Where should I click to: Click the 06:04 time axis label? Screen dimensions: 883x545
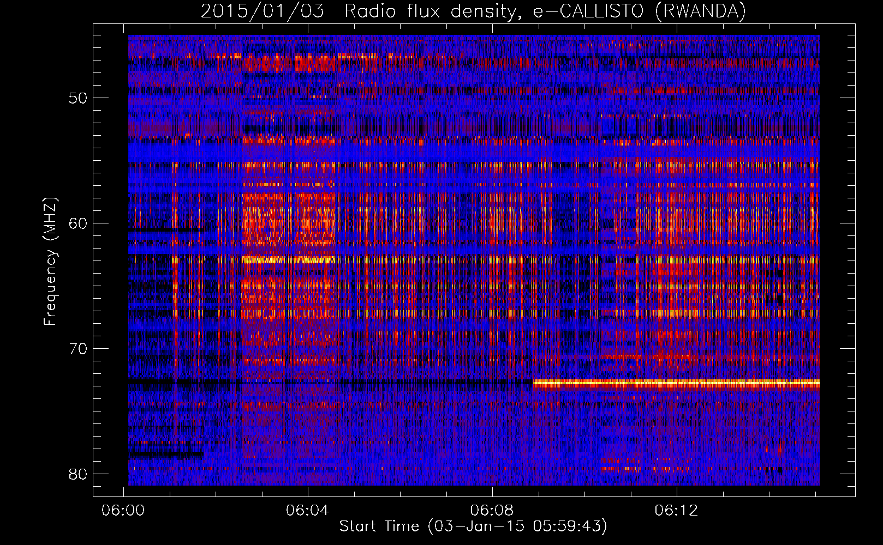point(308,511)
